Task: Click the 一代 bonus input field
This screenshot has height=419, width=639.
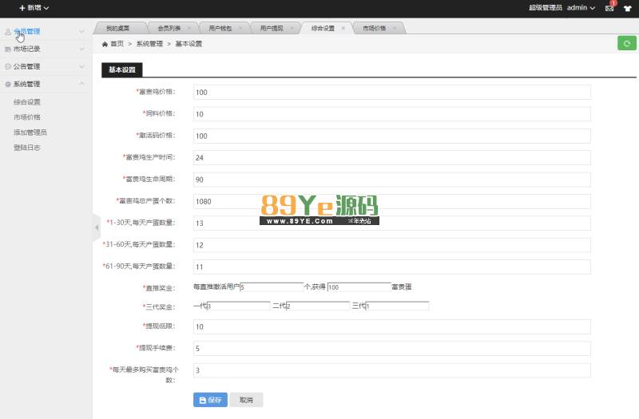Action: click(x=239, y=306)
